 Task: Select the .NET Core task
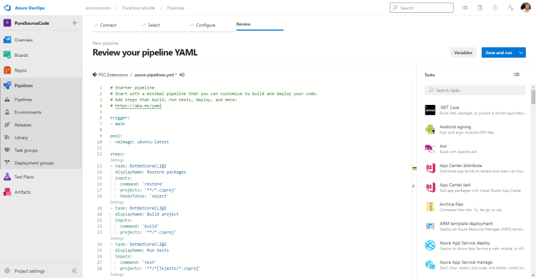point(475,110)
